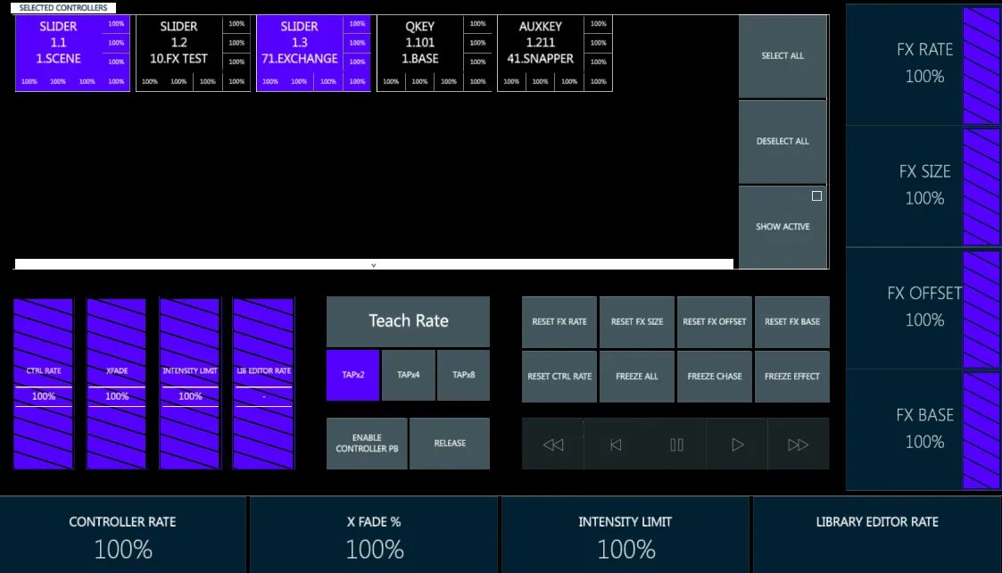This screenshot has height=573, width=1002.
Task: Click the Select All button
Action: pyautogui.click(x=783, y=56)
